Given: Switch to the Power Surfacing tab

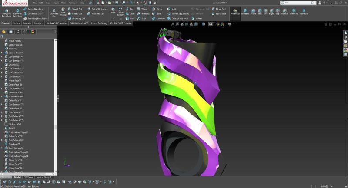Looking at the screenshot, I should click(x=99, y=23).
